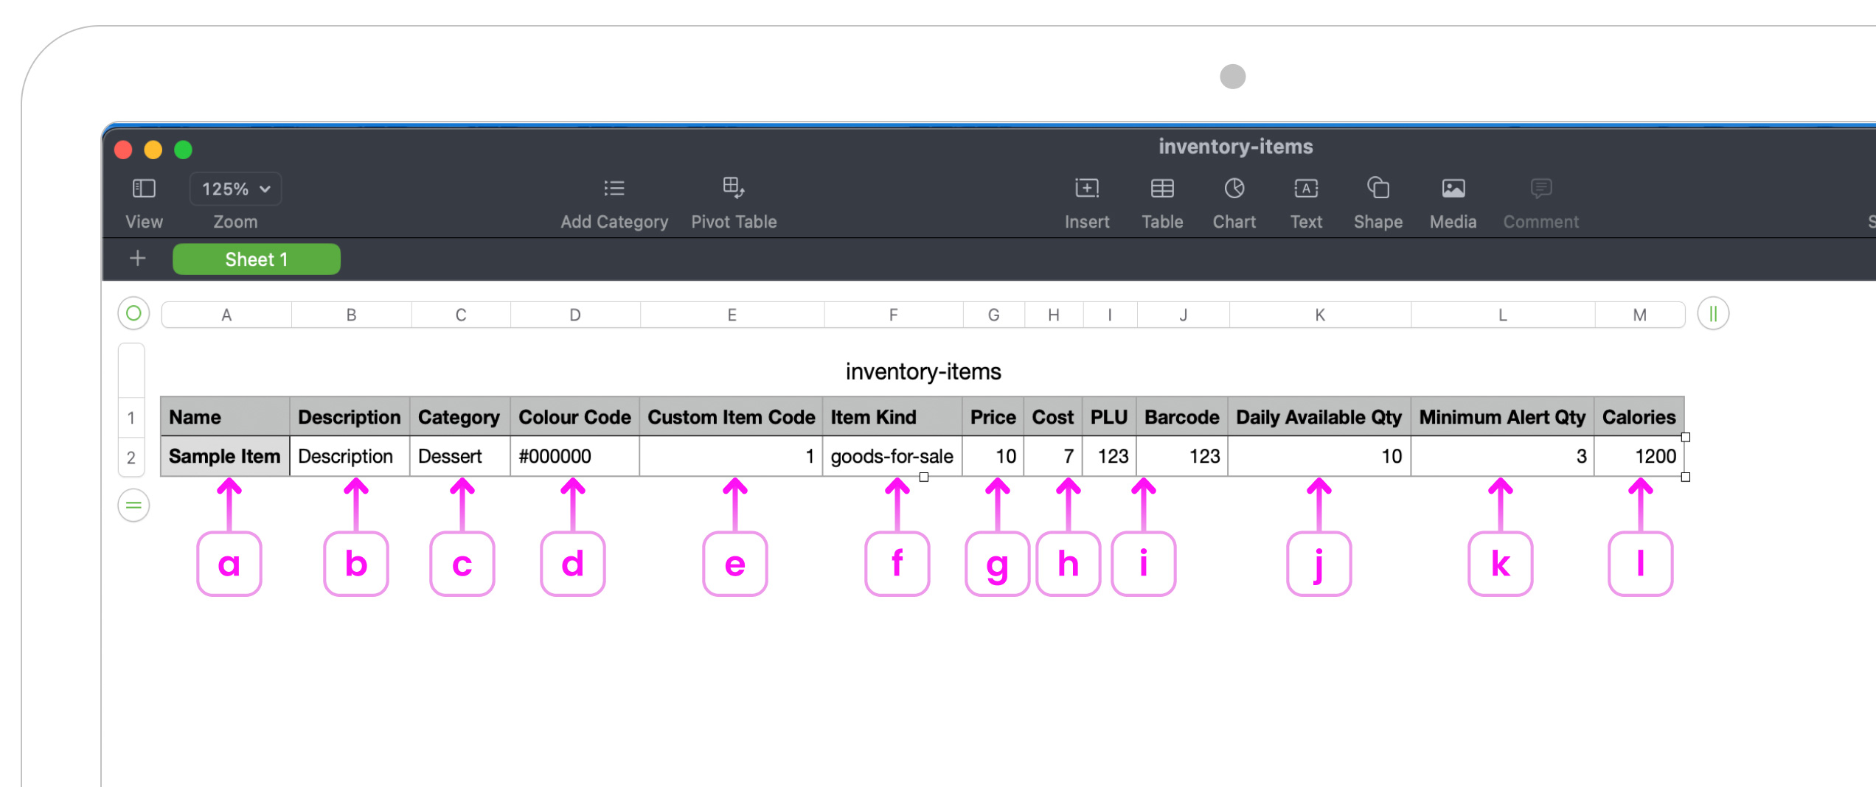Add a new Table
This screenshot has height=787, width=1876.
(1161, 189)
